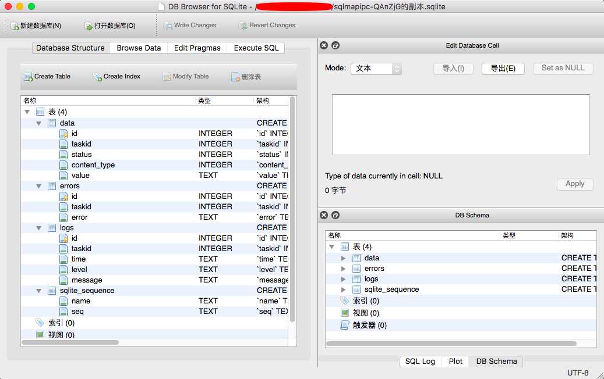Click the Apply button
The width and height of the screenshot is (604, 379).
point(575,184)
